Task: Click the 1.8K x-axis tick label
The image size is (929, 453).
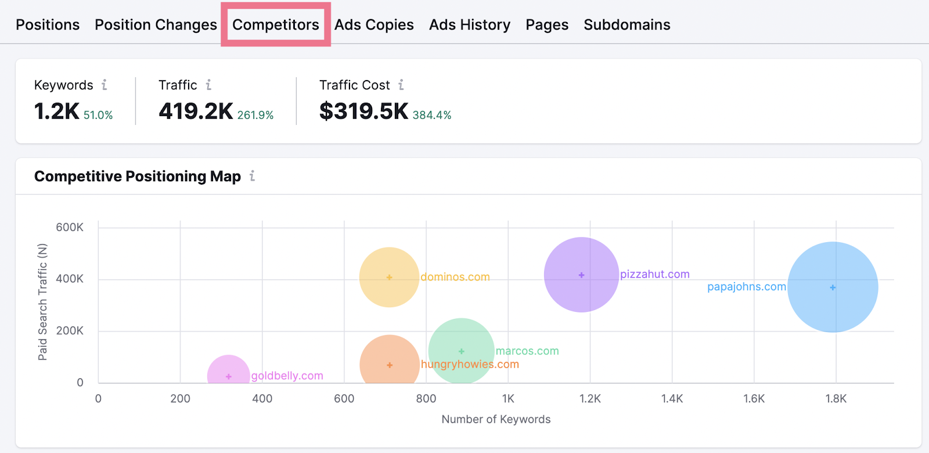Action: pos(836,398)
